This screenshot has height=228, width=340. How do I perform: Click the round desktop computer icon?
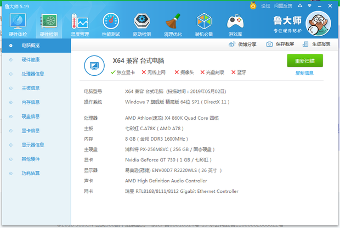pyautogui.click(x=94, y=65)
